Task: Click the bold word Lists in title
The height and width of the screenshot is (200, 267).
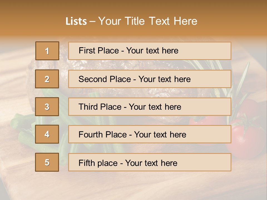Action: click(x=76, y=21)
